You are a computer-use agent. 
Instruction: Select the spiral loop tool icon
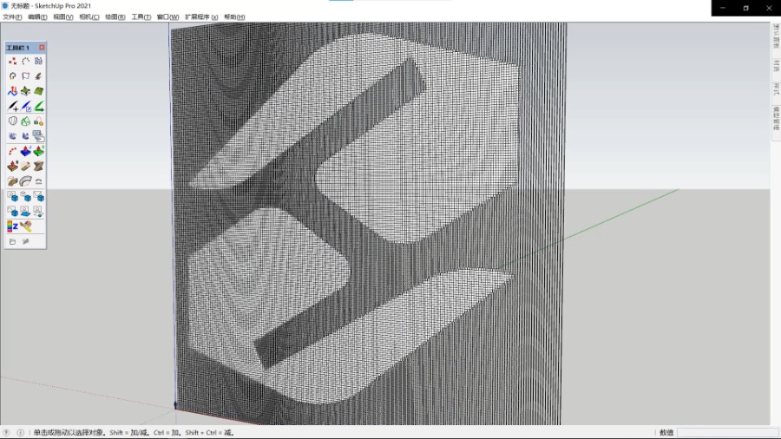12,76
